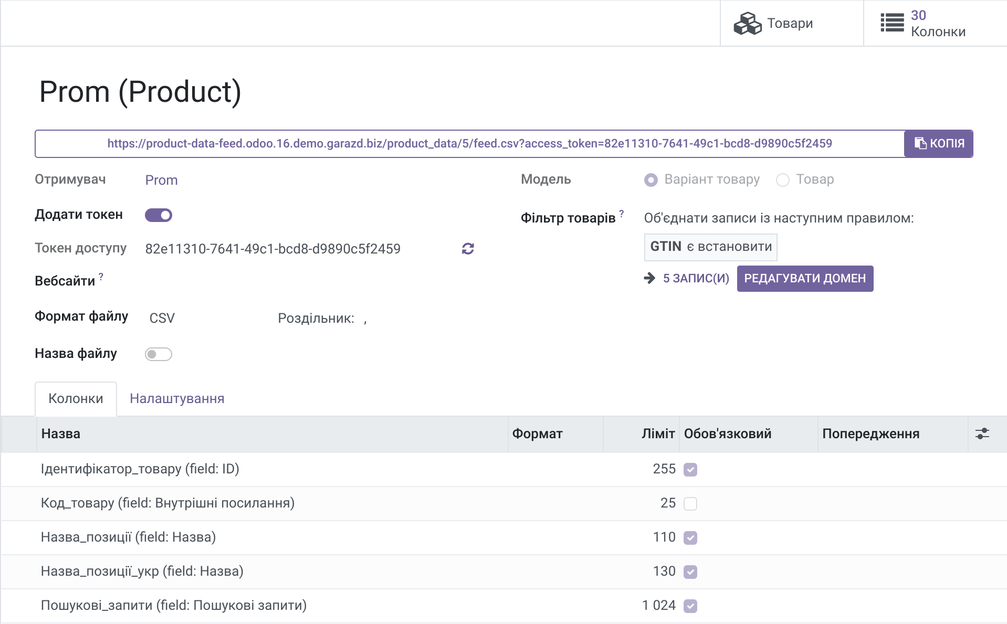Sort by the Ліміт column header
The image size is (1007, 624).
point(641,434)
